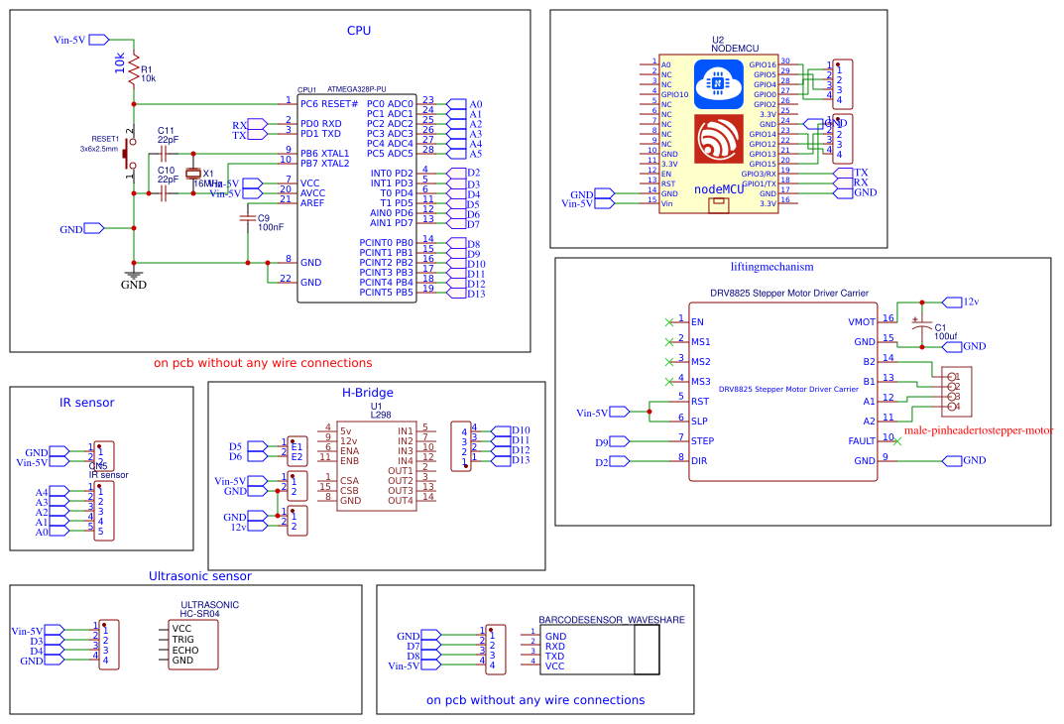Select the GND ground symbol below CPU
This screenshot has width=1064, height=724.
pos(133,277)
